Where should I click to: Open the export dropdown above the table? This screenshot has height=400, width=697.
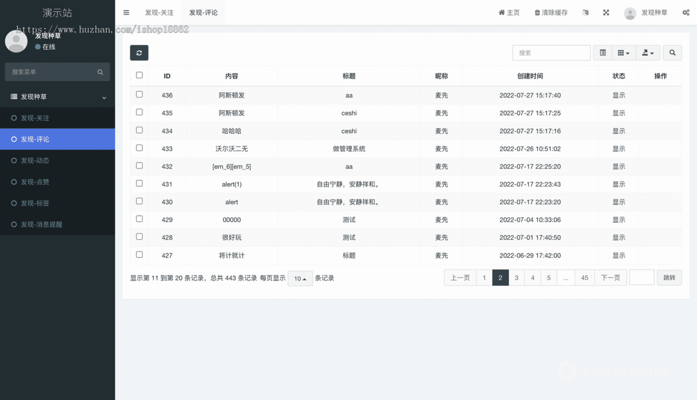coord(648,52)
